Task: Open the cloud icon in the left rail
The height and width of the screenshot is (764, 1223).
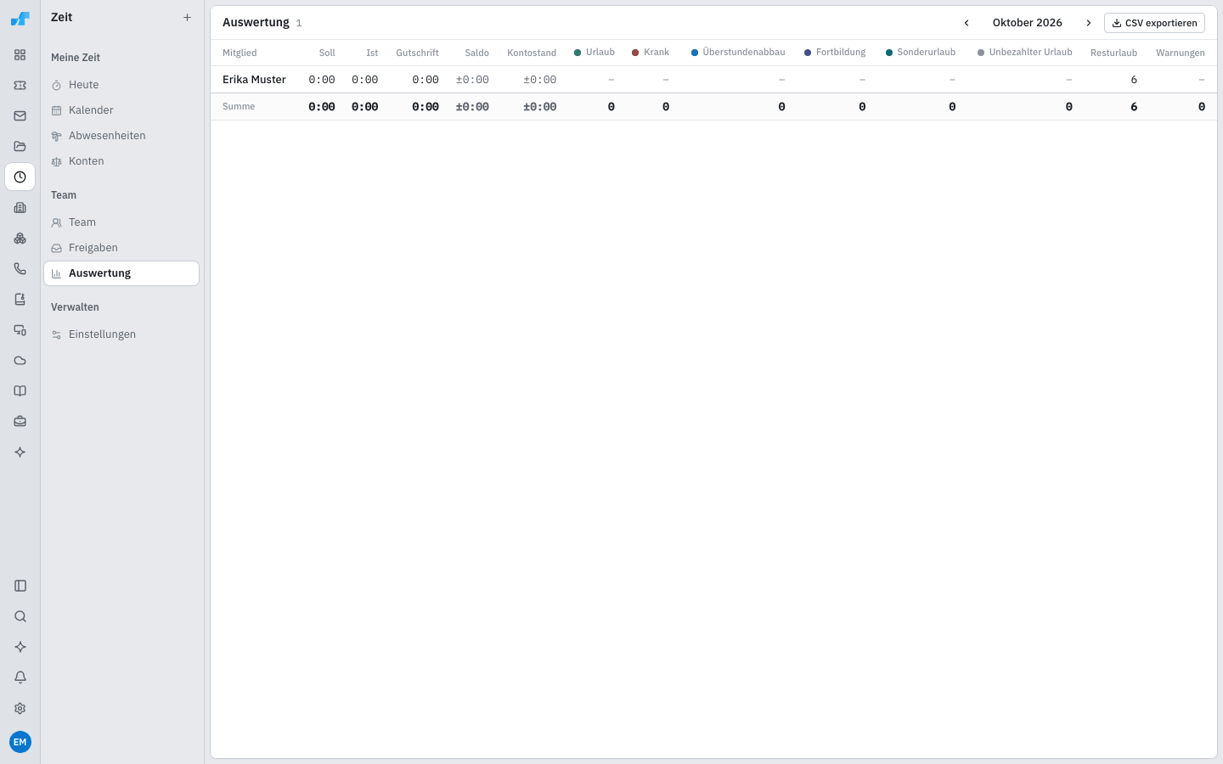Action: 20,361
